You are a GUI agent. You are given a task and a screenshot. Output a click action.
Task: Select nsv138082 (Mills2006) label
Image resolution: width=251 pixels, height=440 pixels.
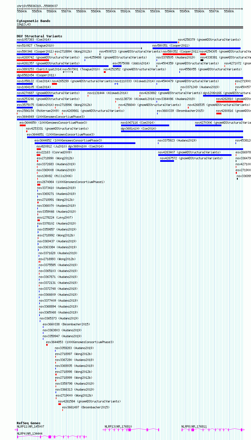[x=55, y=176]
